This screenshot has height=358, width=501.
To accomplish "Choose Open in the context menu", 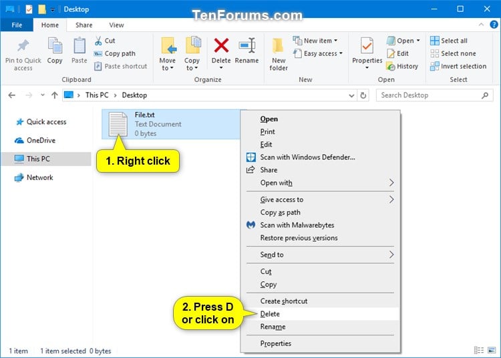I will point(320,119).
